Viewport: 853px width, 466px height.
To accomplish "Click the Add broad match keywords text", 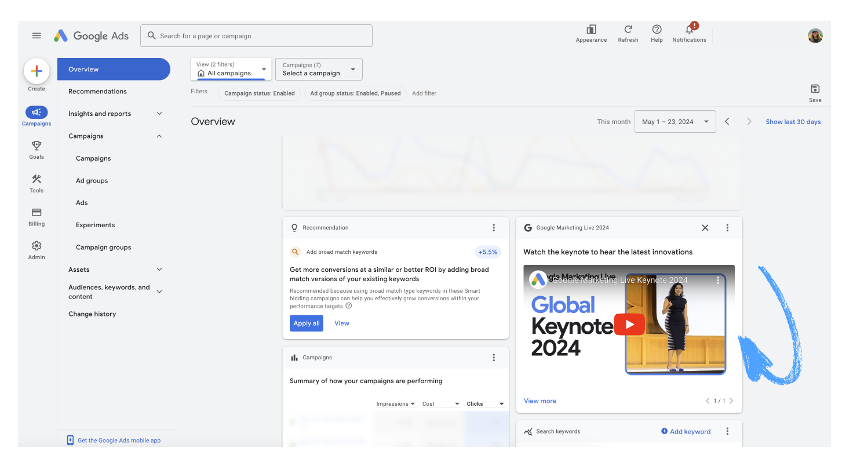I will click(342, 252).
